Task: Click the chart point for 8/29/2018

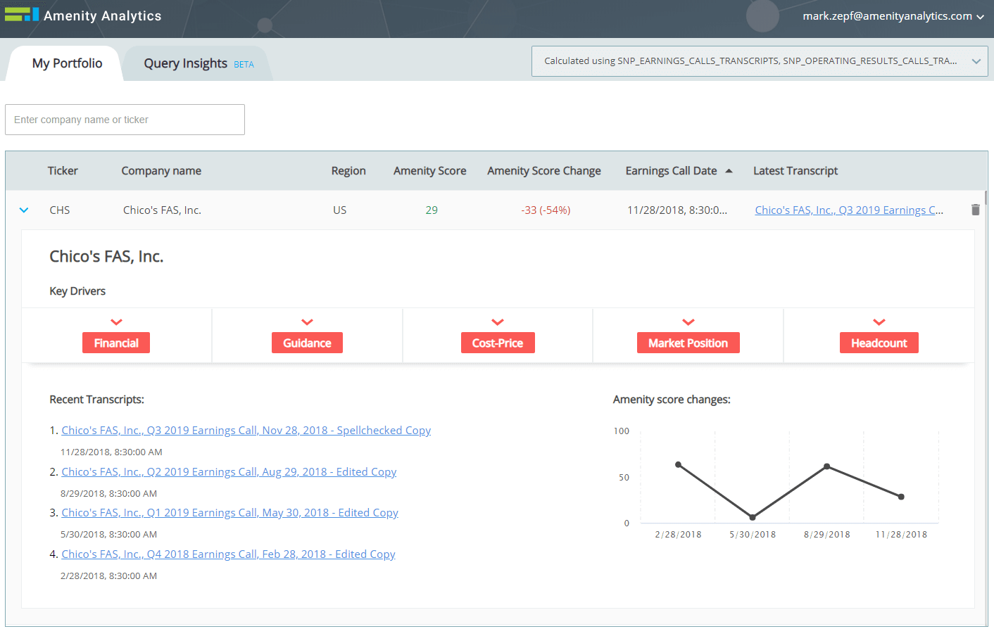Action: 827,466
